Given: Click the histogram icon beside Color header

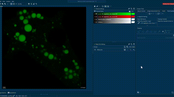Looking at the screenshot, I should 129,11.
